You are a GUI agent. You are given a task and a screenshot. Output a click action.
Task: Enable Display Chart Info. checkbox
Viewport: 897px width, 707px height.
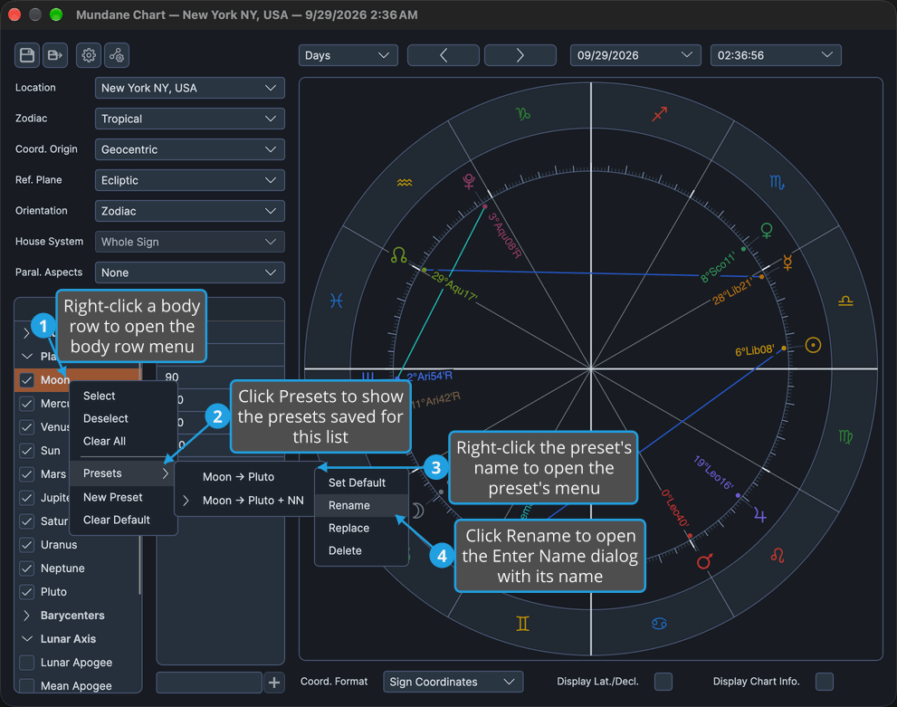(825, 682)
